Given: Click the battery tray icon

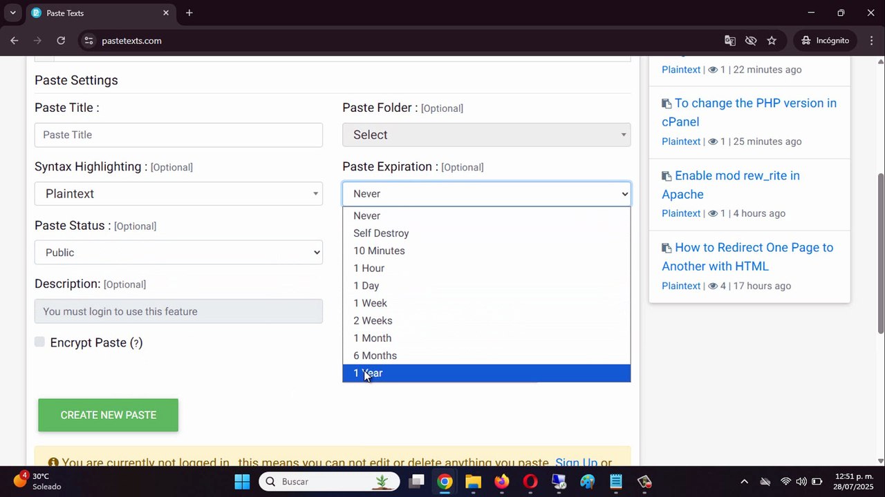Looking at the screenshot, I should coord(817,482).
